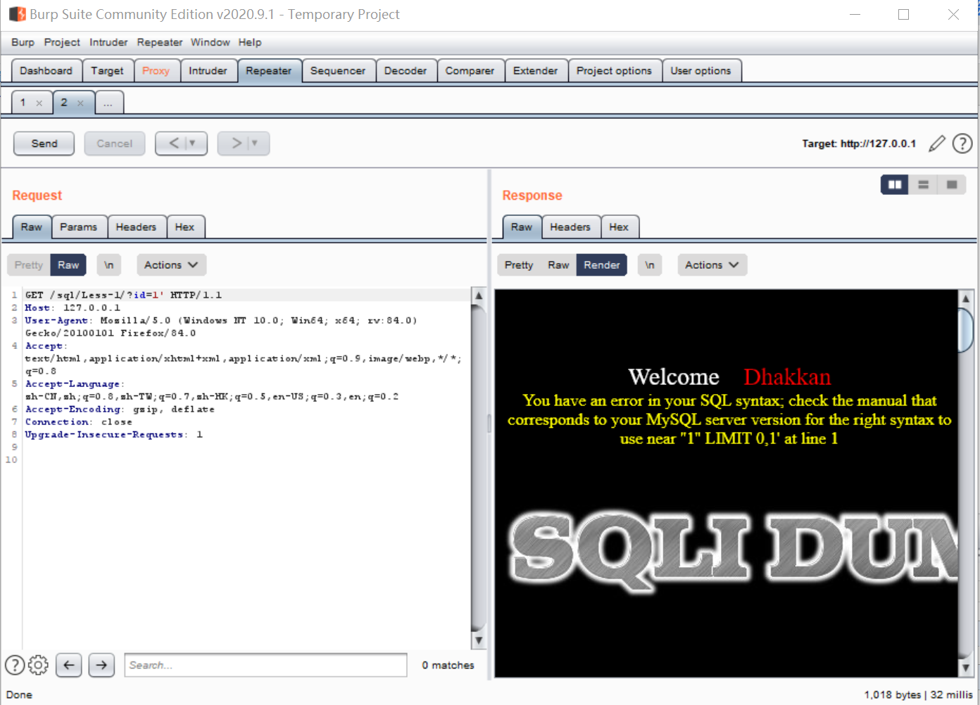Open the Request Hex tab
980x705 pixels.
click(185, 227)
